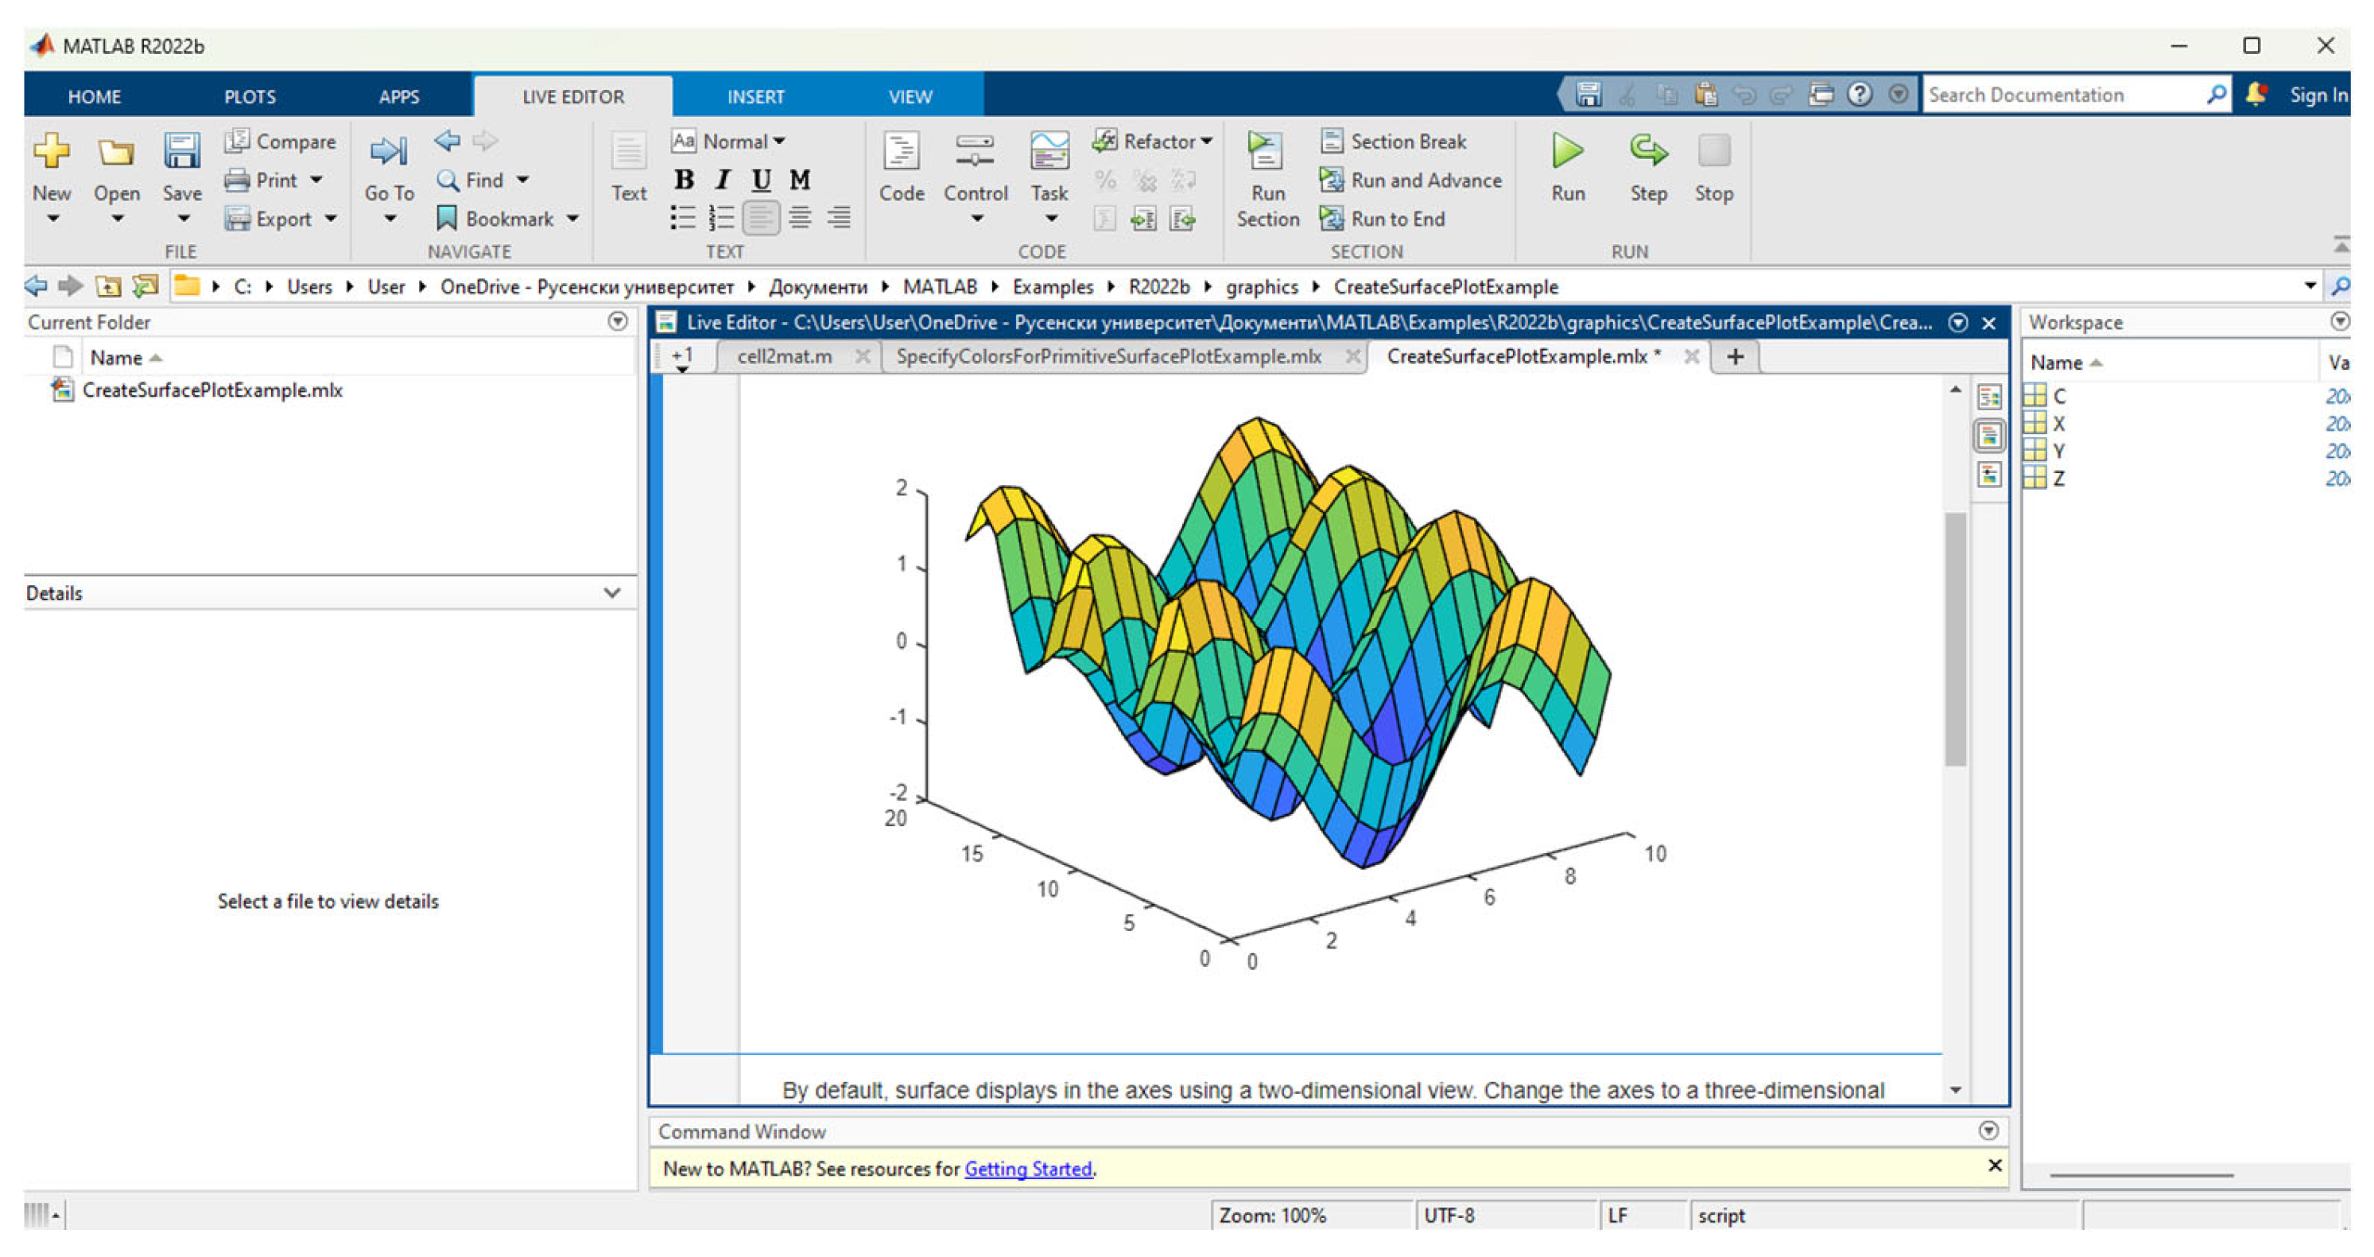
Task: Click the Bookmark icon
Action: 447,219
